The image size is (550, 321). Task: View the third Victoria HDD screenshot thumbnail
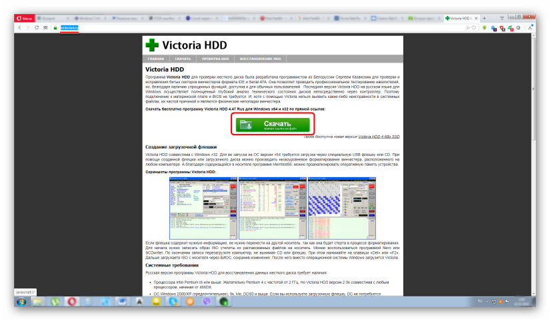pyautogui.click(x=341, y=209)
